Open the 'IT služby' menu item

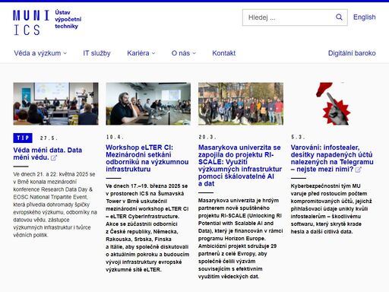(x=96, y=53)
